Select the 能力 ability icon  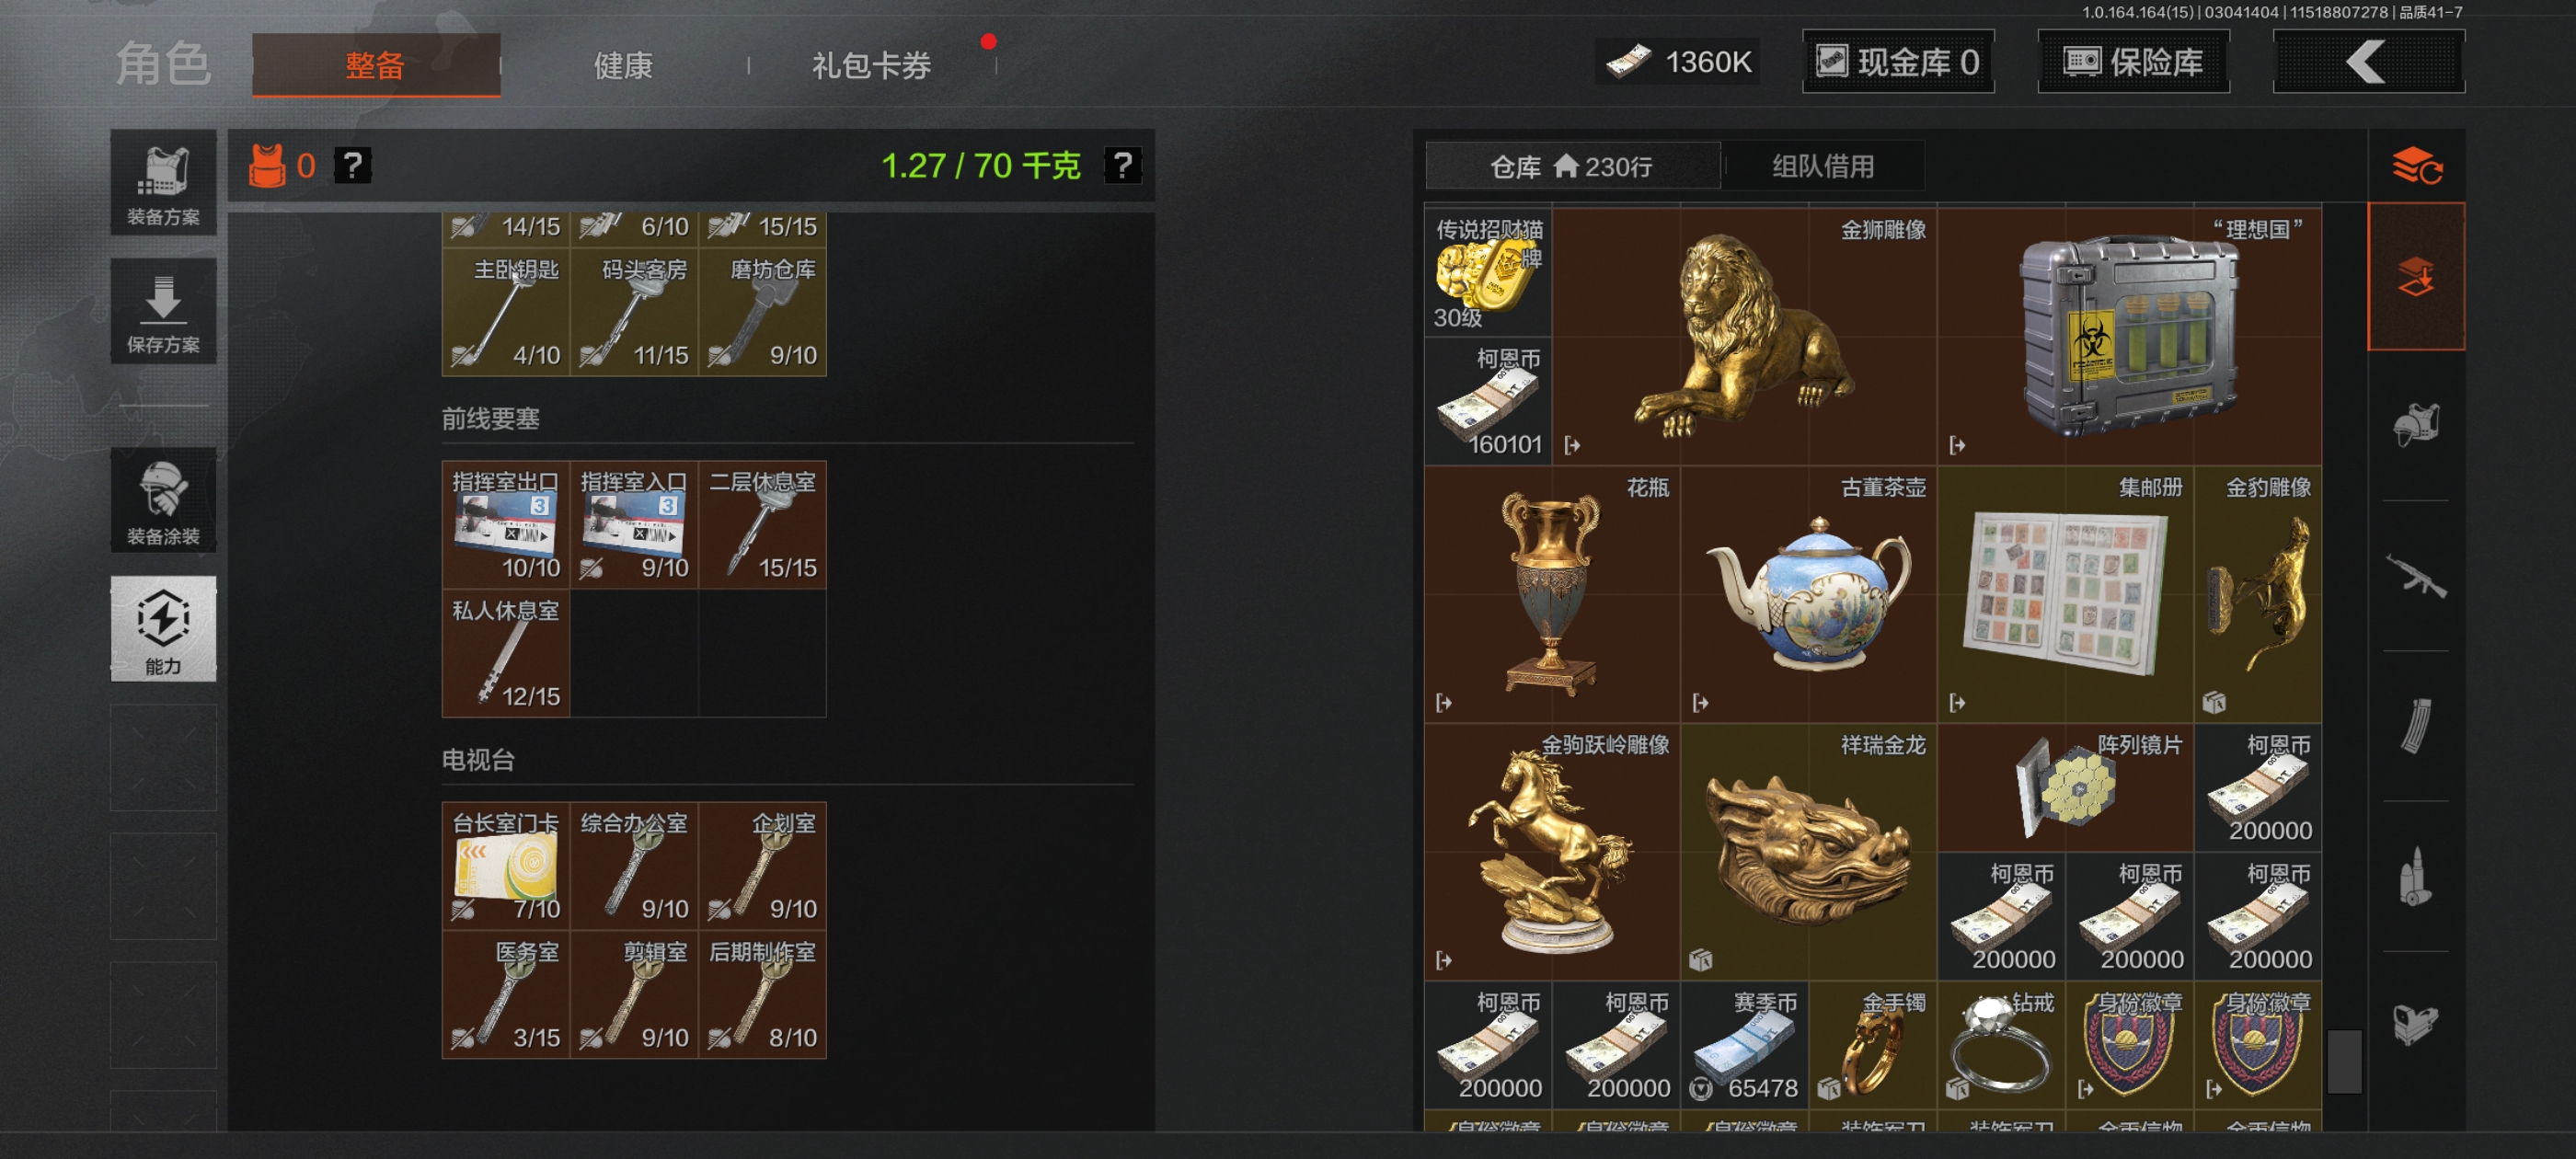tap(163, 629)
